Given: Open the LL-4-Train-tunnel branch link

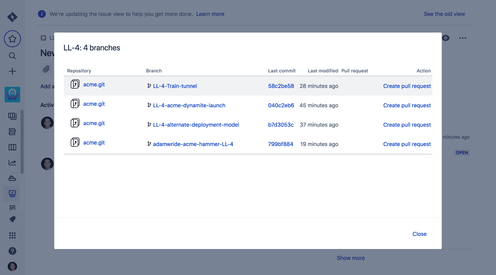Looking at the screenshot, I should (175, 86).
